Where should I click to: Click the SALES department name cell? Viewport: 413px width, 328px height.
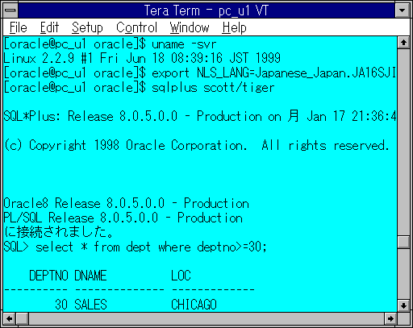90,305
